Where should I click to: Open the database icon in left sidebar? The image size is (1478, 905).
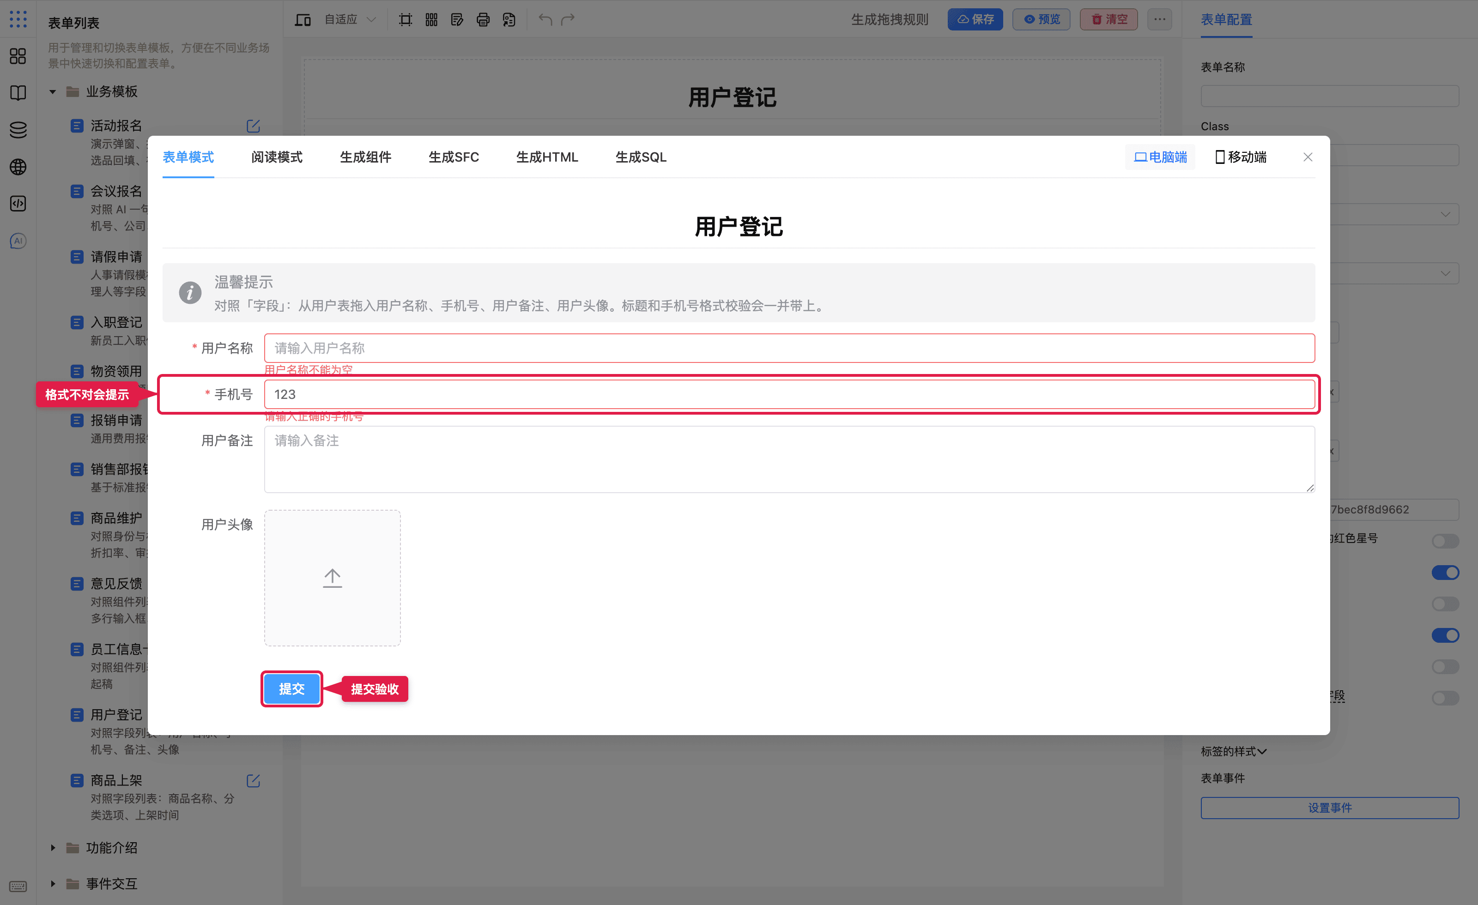(18, 130)
